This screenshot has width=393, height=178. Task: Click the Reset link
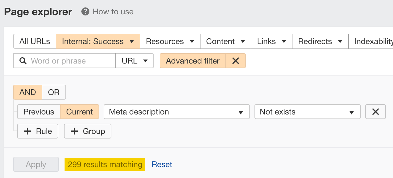[x=161, y=164]
